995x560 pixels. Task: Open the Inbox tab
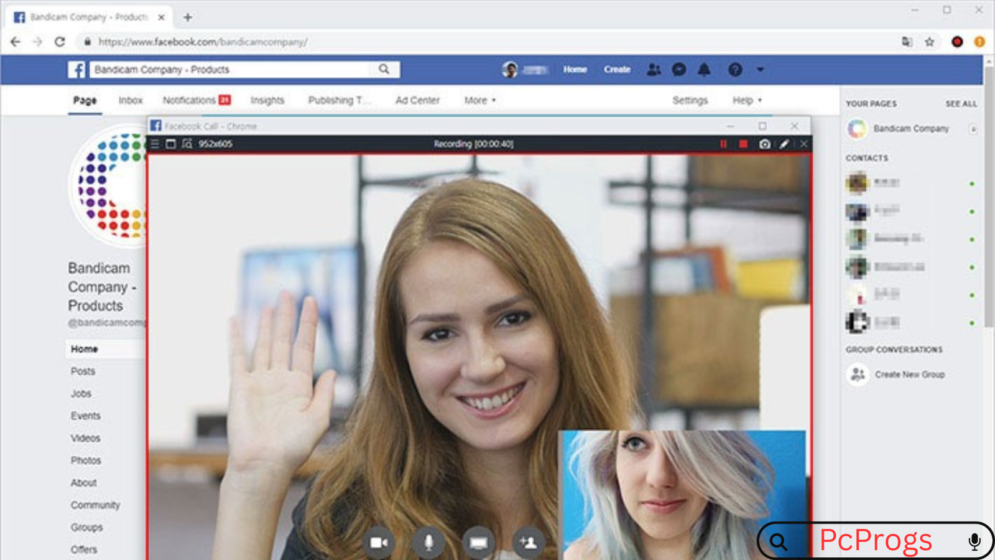(x=131, y=100)
